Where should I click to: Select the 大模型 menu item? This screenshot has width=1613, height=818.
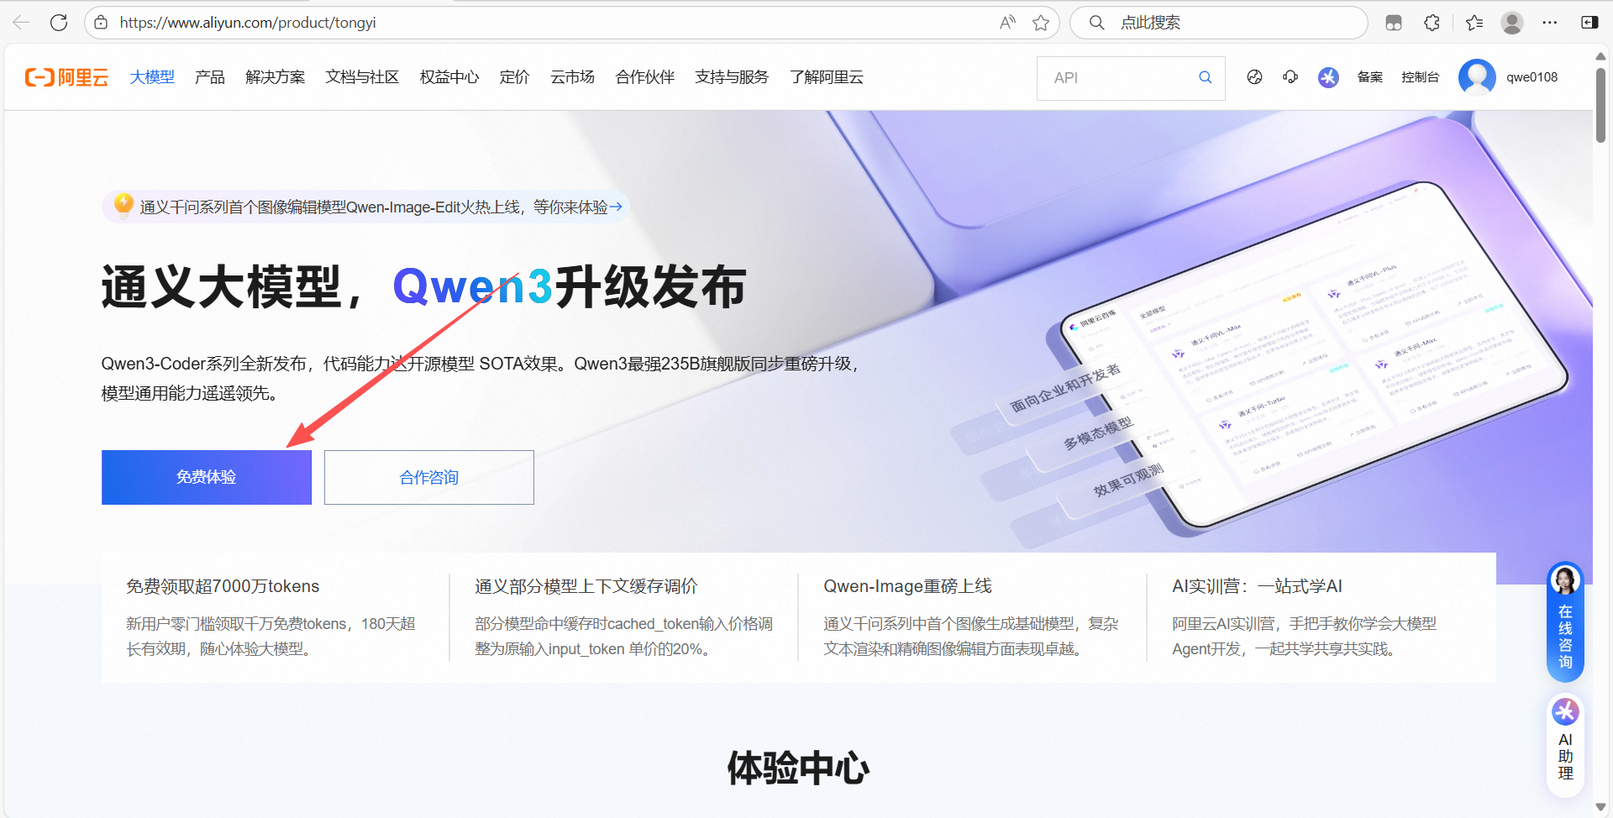point(152,77)
